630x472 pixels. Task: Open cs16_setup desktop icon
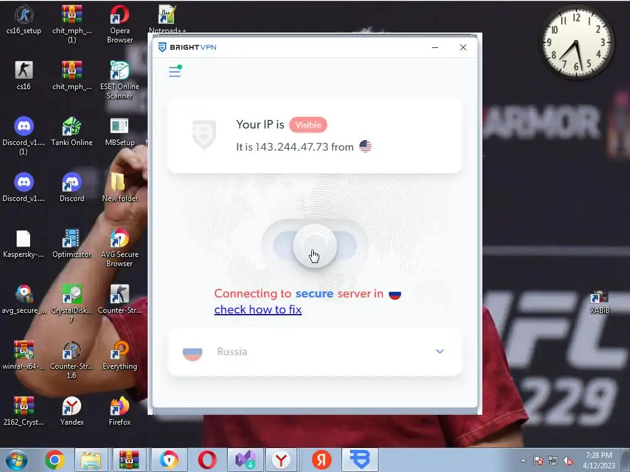point(24,20)
